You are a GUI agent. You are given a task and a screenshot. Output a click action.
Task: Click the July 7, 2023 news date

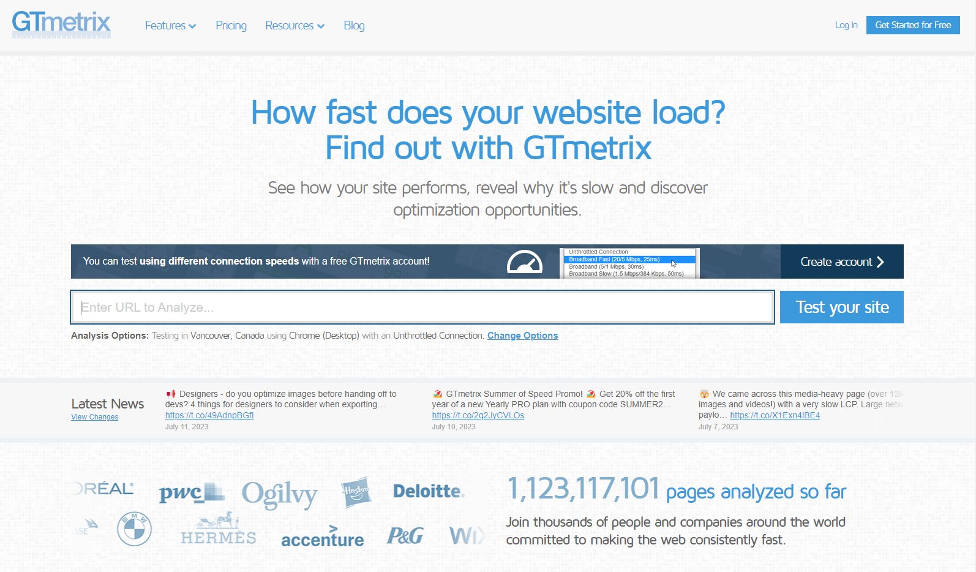[x=718, y=427]
